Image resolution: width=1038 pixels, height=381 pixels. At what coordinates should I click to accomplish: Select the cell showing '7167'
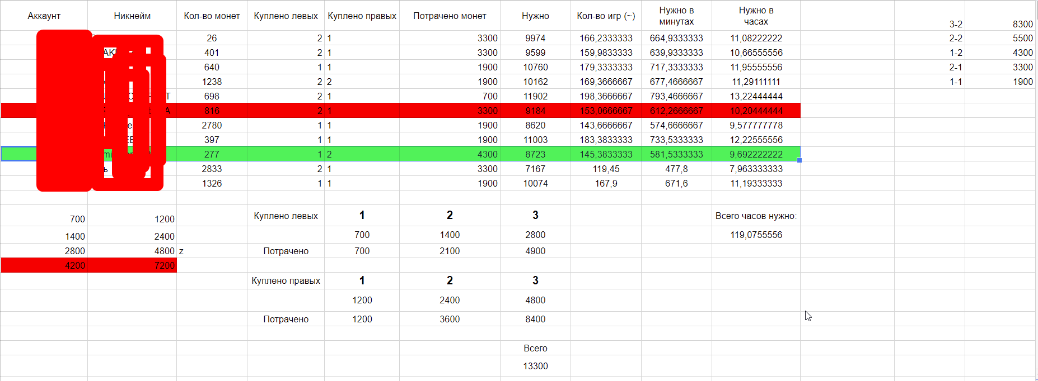click(535, 169)
